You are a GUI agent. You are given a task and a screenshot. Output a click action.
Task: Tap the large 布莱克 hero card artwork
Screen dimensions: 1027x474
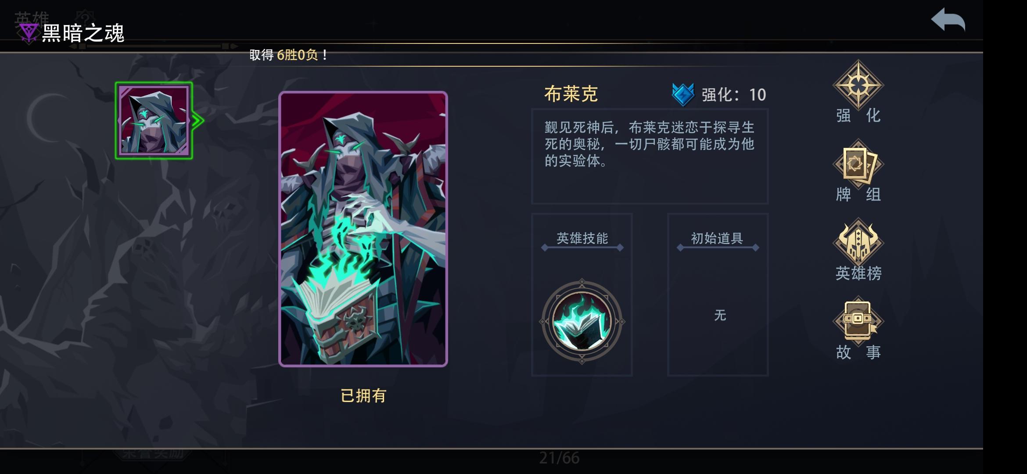coord(363,229)
